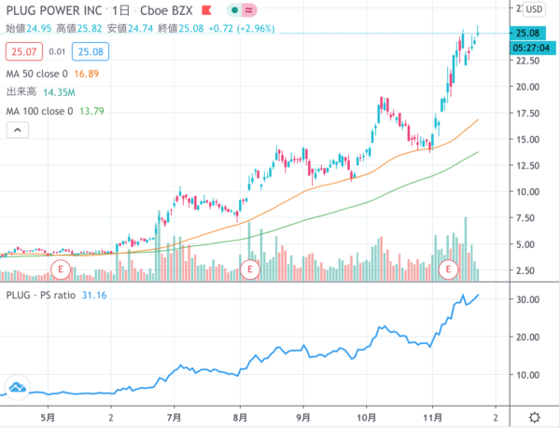This screenshot has height=428, width=560.
Task: Click the PS ratio value 31.16
Action: pyautogui.click(x=94, y=296)
